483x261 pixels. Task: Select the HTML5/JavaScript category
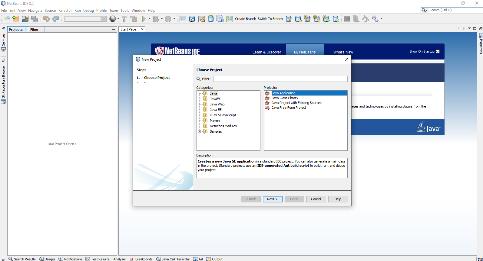[x=223, y=115]
